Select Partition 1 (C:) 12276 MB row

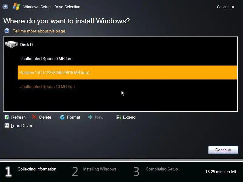point(127,72)
